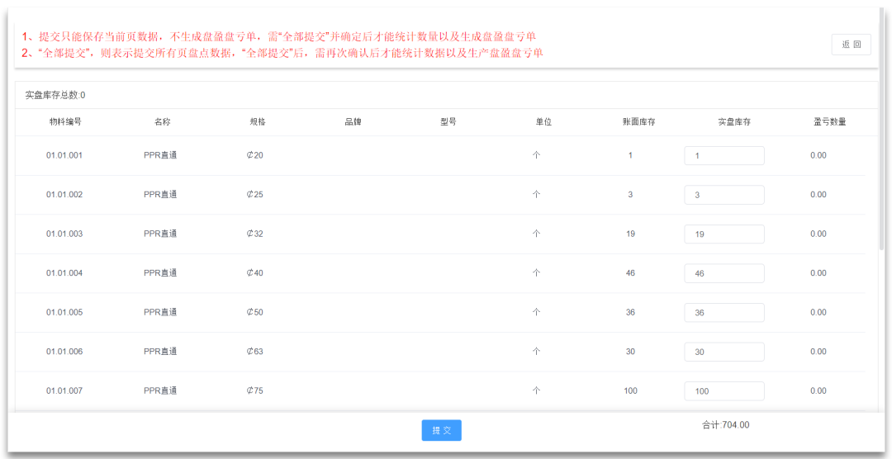
Task: Edit 实盘库存 field for 01.01.001
Action: (724, 156)
